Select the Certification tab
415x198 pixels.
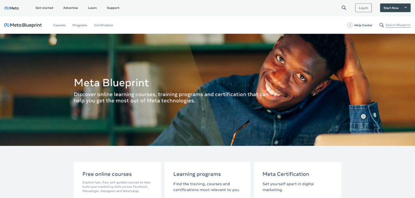103,25
